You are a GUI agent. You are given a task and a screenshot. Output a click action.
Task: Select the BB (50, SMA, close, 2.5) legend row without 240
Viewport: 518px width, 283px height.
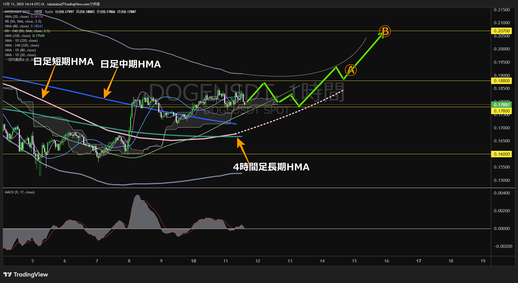23,21
